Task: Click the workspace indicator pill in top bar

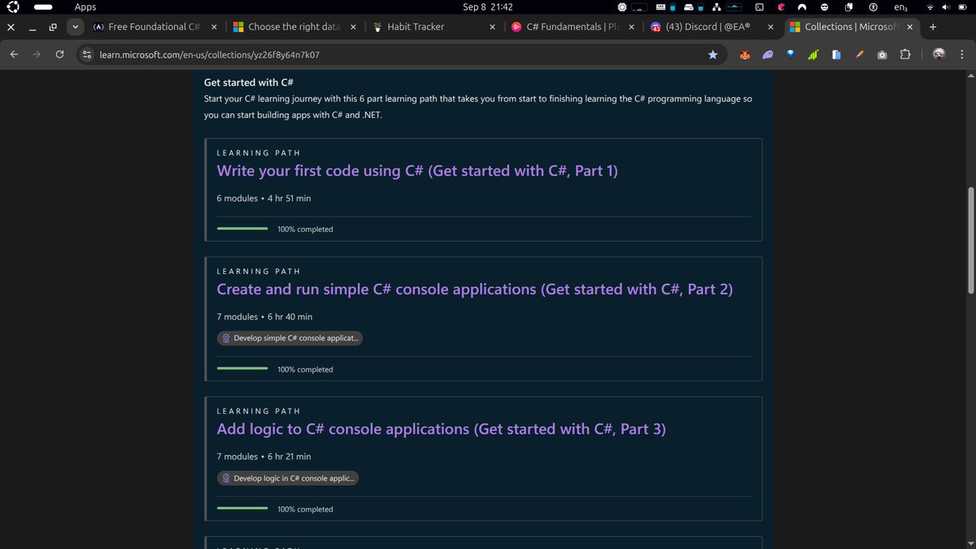Action: pyautogui.click(x=43, y=7)
